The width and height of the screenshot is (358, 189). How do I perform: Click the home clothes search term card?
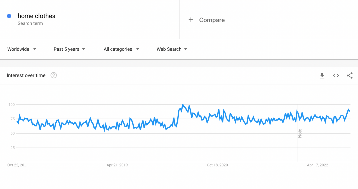[x=36, y=16]
